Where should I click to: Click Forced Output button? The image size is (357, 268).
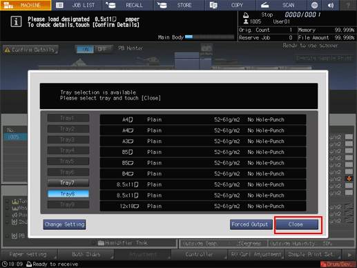tap(251, 224)
